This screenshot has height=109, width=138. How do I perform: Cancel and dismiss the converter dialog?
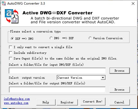pyautogui.click(x=120, y=102)
